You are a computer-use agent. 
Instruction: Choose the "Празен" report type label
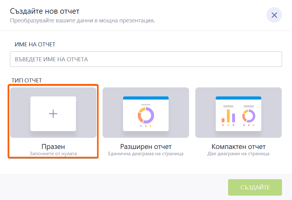53,147
